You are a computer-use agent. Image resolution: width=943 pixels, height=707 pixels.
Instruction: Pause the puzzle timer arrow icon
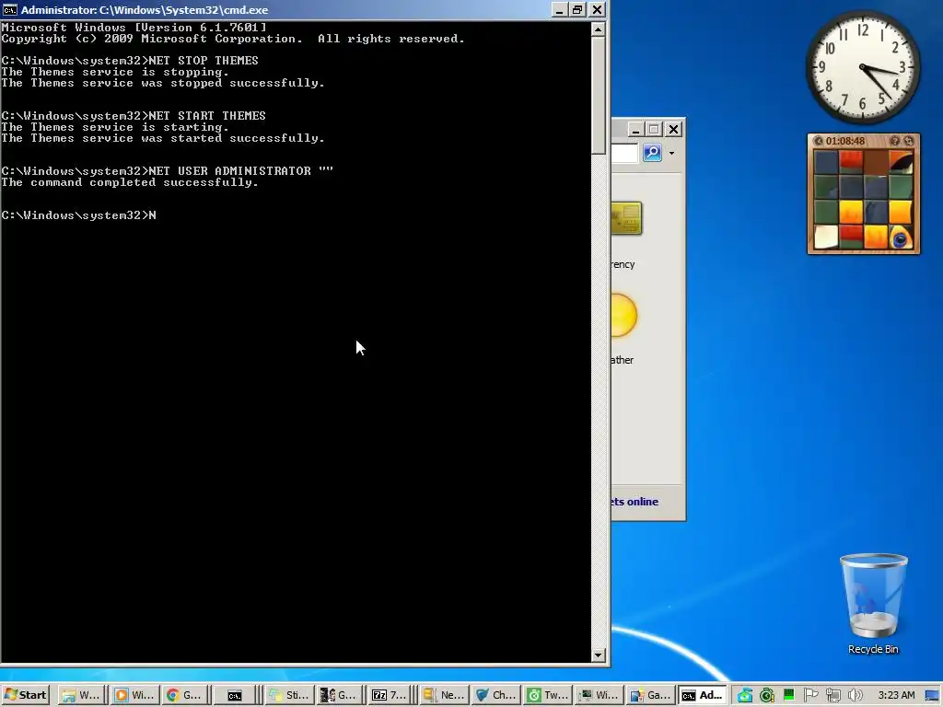(818, 141)
